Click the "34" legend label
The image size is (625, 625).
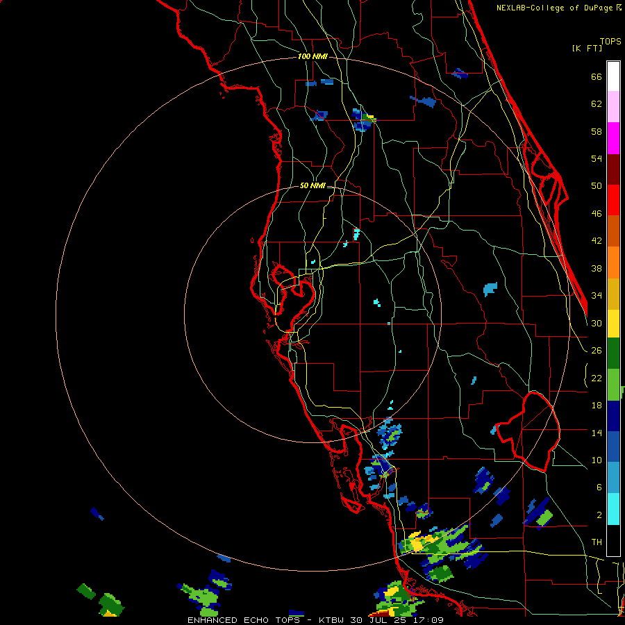597,296
